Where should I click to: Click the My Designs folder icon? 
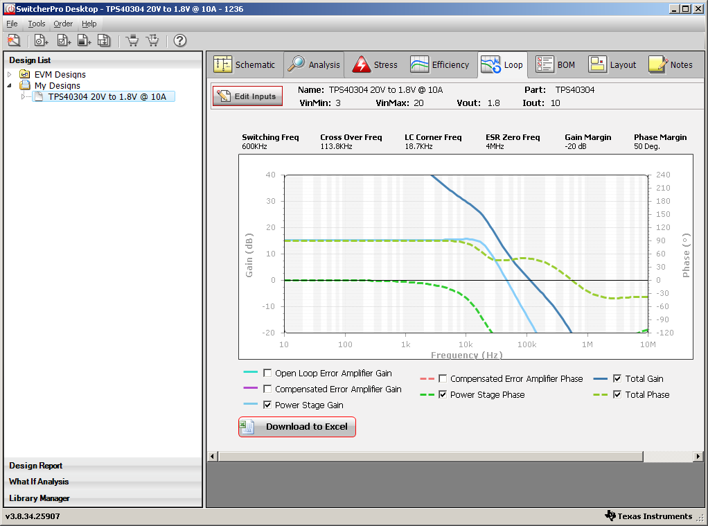(24, 85)
